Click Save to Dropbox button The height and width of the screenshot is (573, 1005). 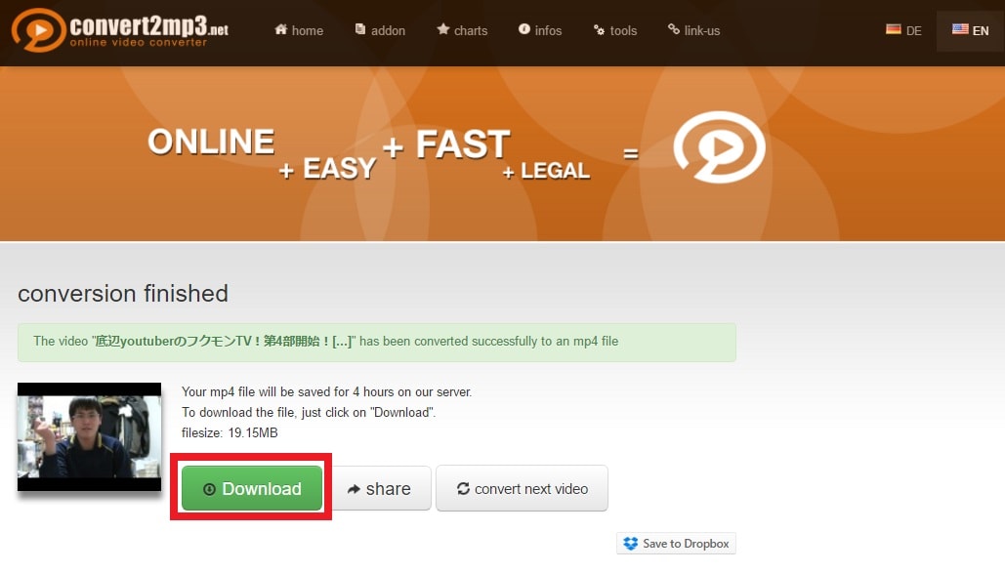676,544
